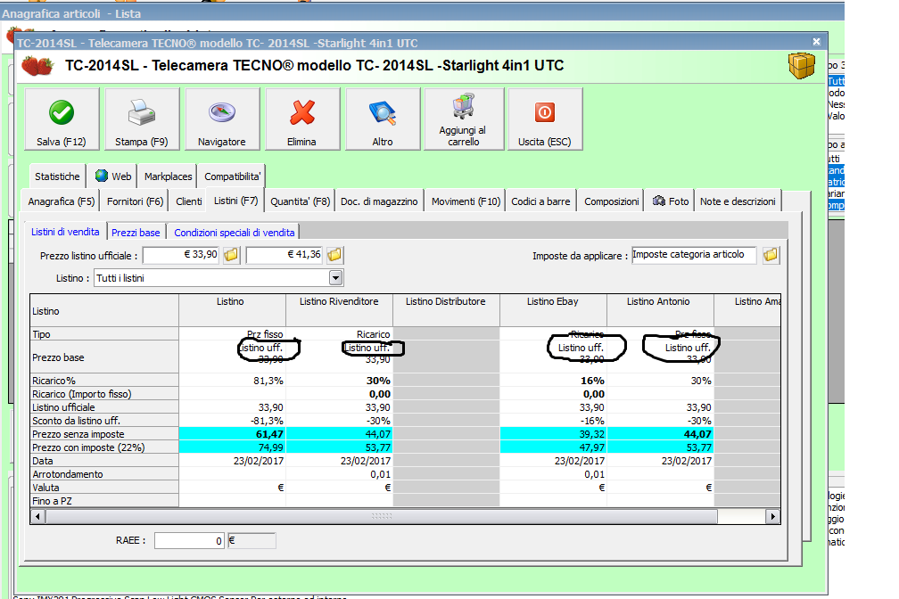Select the Listino Antonio column header
The image size is (899, 599).
tap(660, 310)
